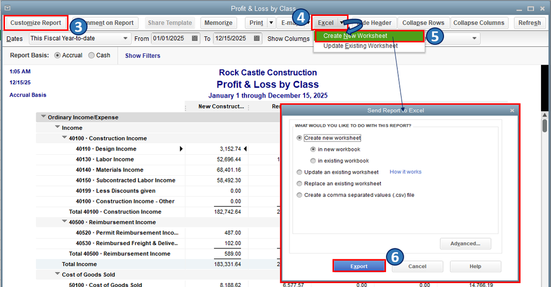551x287 pixels.
Task: Click the Total 40500 amount 589.00
Action: (x=233, y=253)
